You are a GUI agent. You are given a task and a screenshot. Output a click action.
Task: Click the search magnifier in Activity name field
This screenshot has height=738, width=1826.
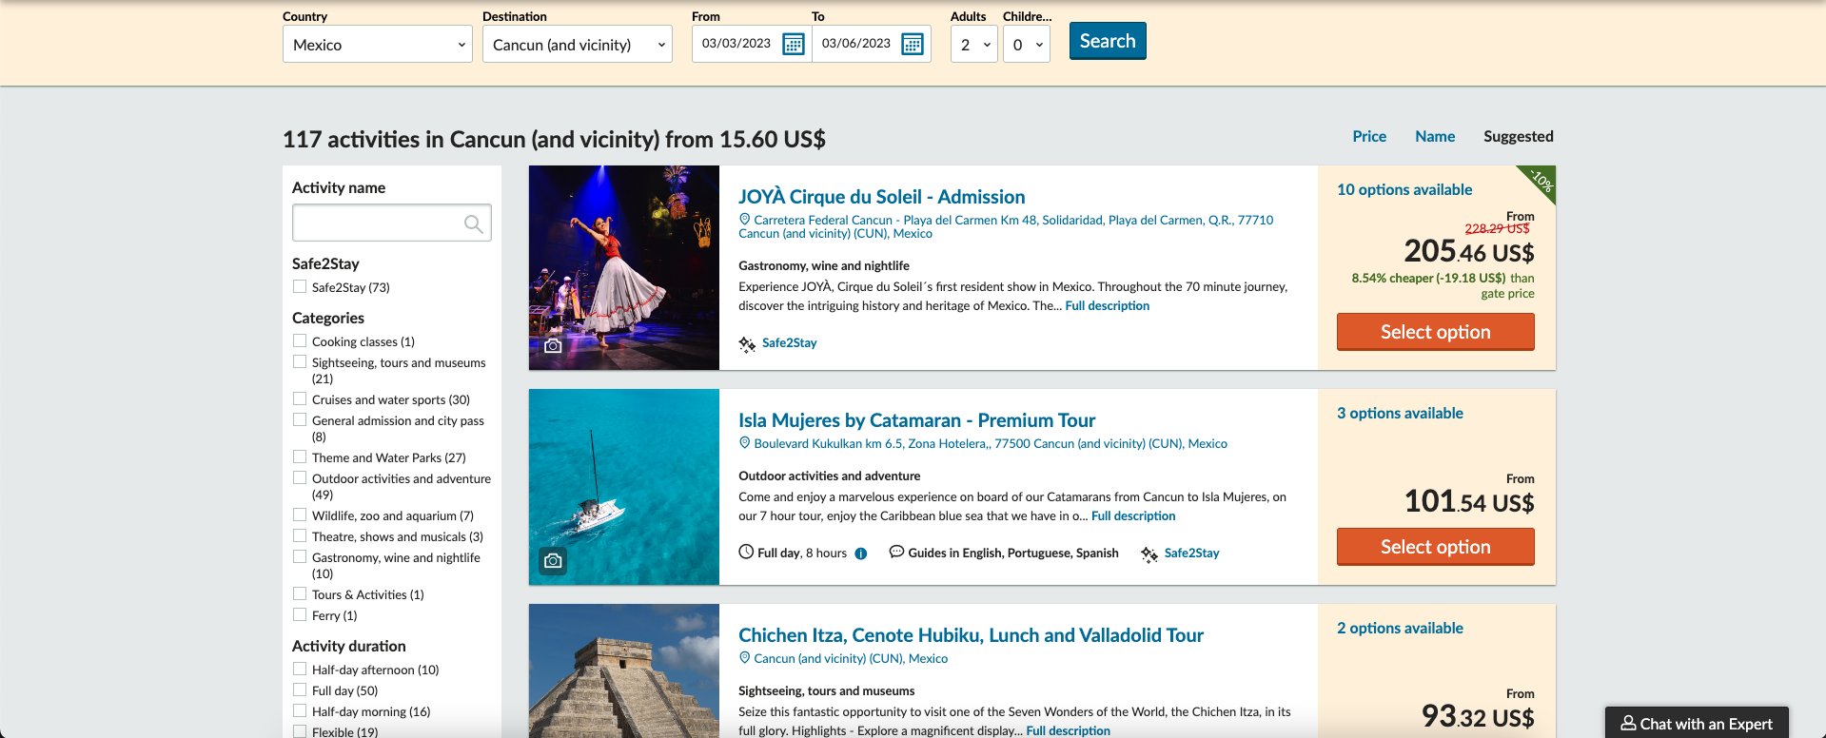(473, 223)
